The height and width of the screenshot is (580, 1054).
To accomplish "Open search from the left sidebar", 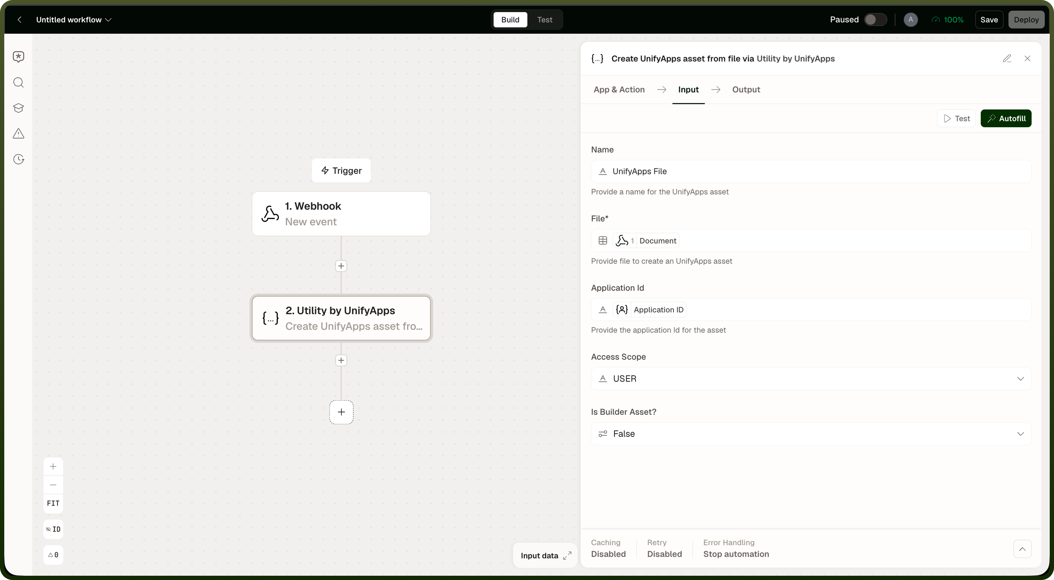I will 18,82.
